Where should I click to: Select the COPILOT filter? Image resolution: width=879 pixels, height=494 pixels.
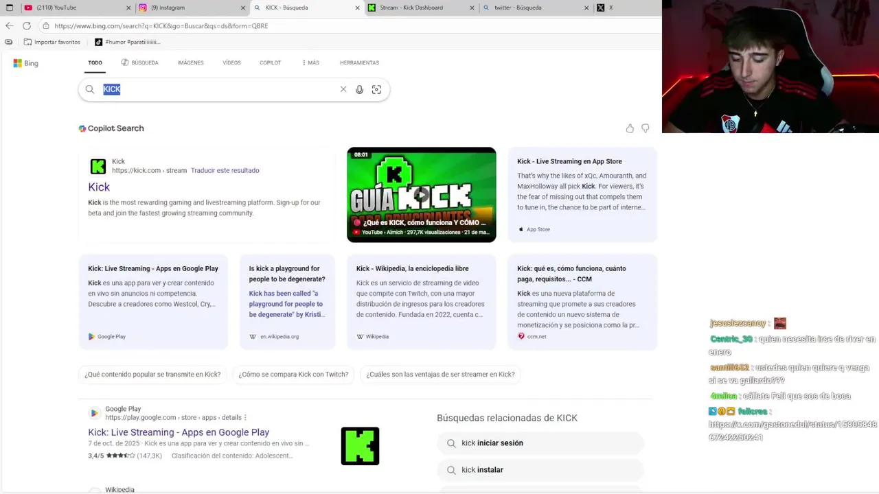tap(270, 62)
